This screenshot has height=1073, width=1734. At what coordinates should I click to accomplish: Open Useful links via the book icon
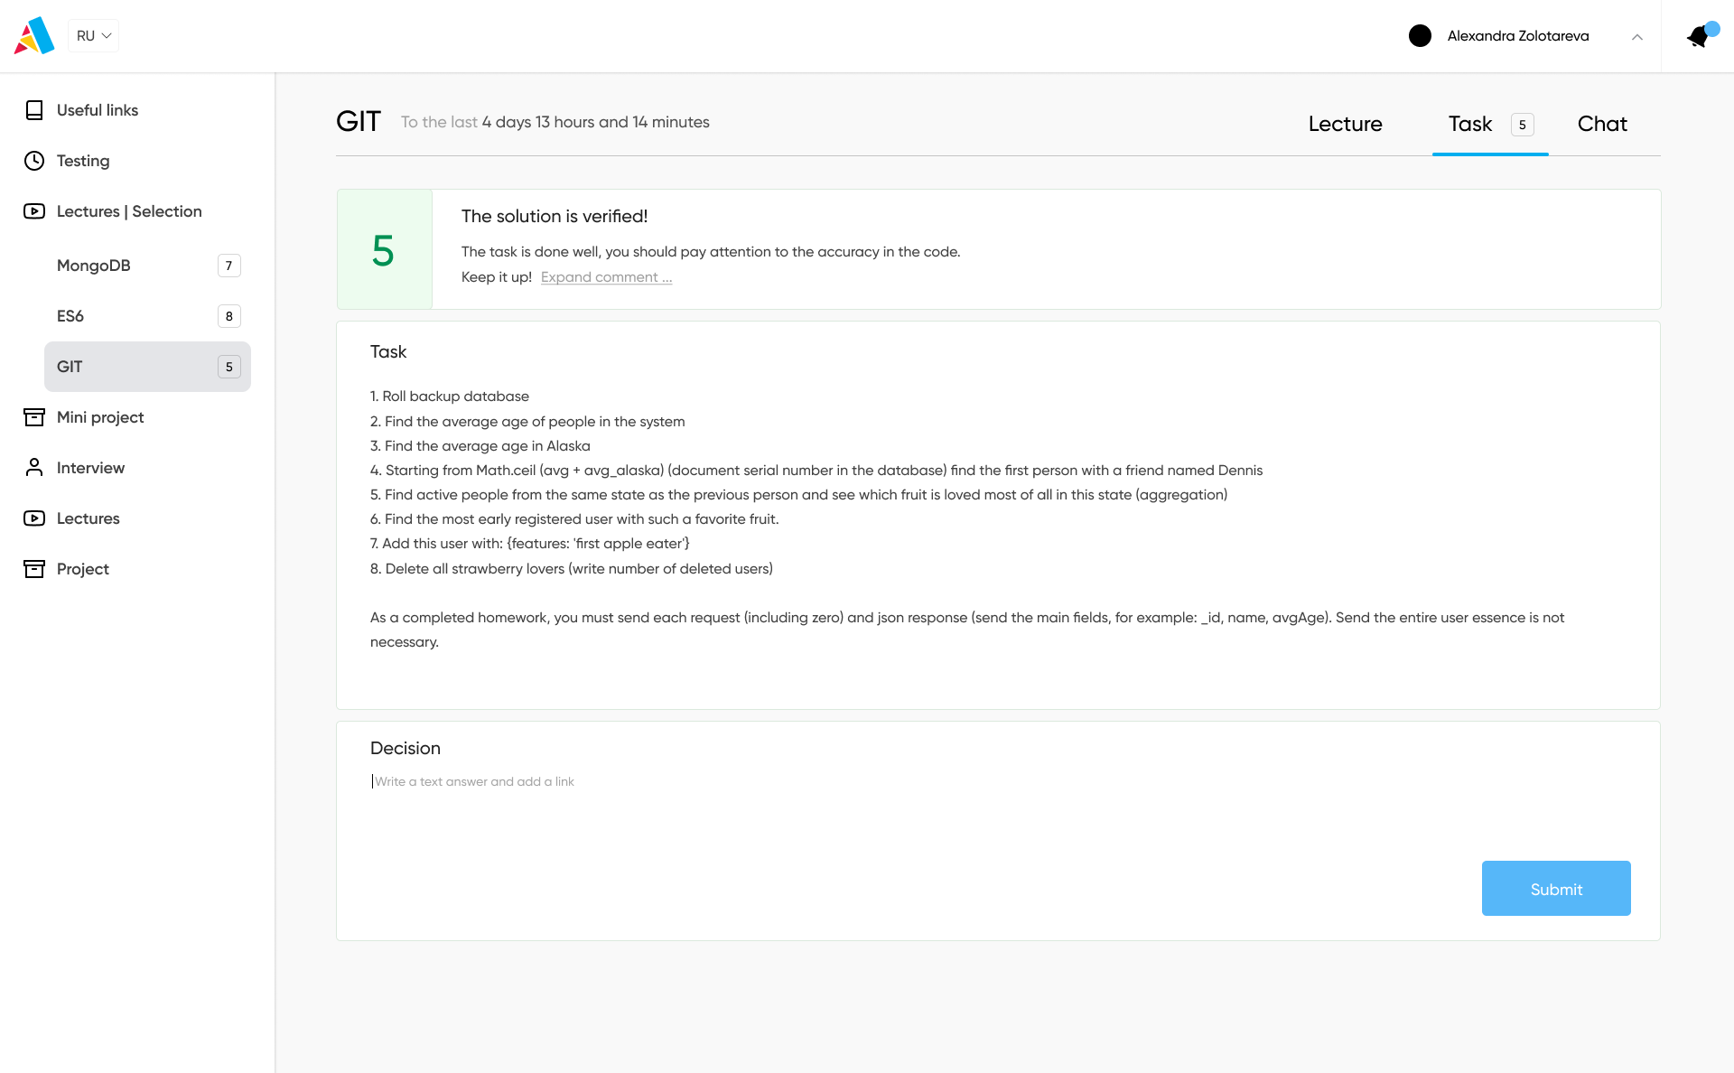pos(34,109)
